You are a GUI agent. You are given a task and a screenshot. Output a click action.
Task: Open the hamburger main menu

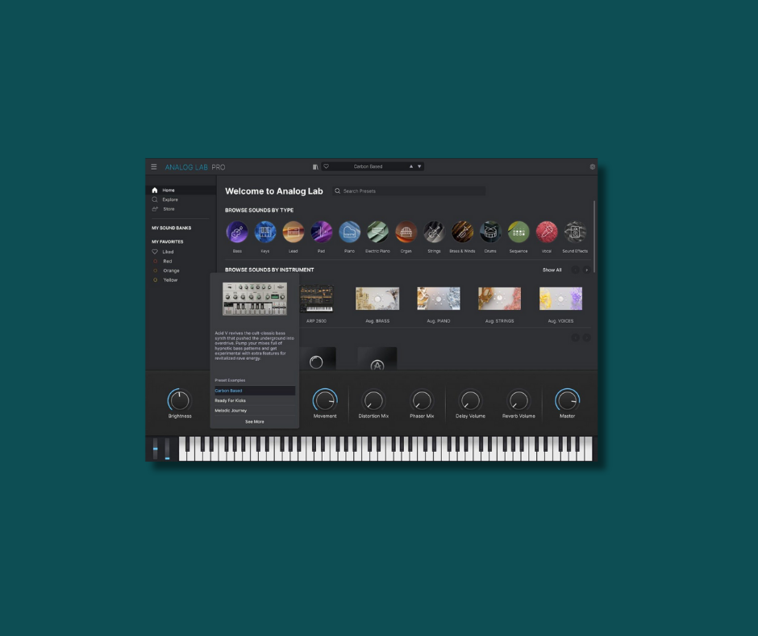pyautogui.click(x=154, y=167)
